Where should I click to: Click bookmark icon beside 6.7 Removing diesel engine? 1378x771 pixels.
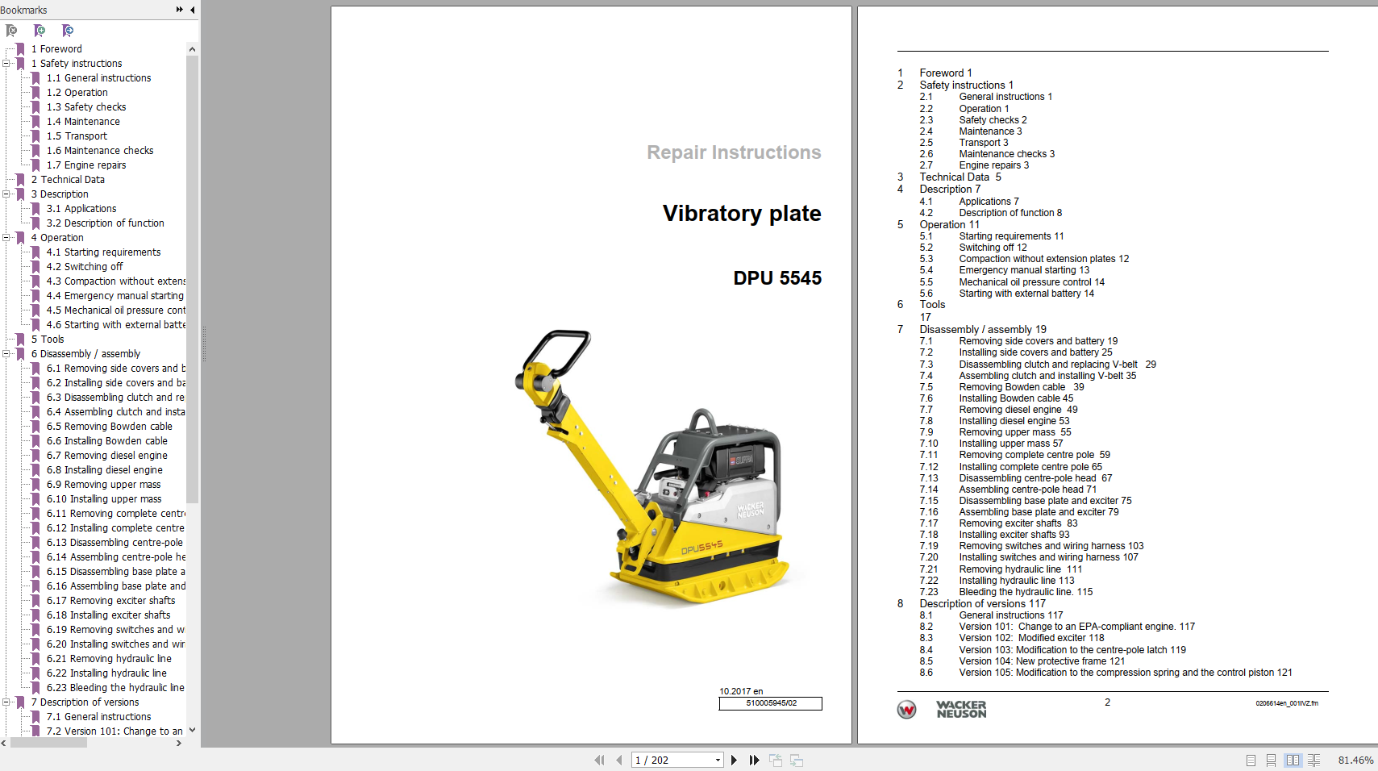(35, 455)
